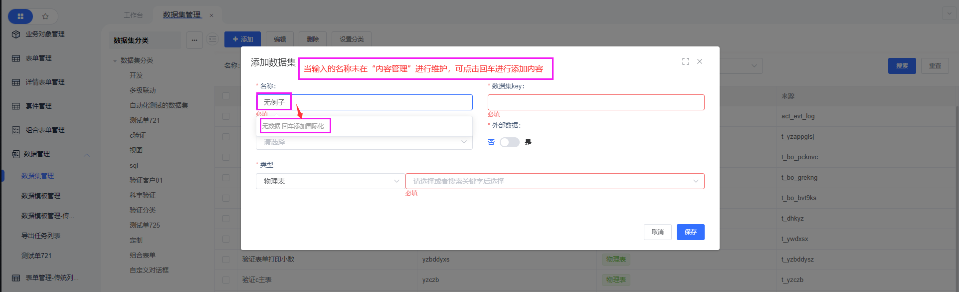Click the collapse panel icon next to 添加
The image size is (959, 292).
(x=212, y=39)
